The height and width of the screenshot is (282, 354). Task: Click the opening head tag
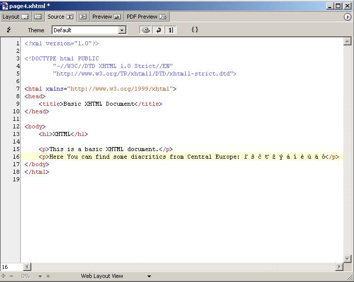click(35, 96)
